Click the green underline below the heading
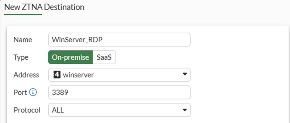 pyautogui.click(x=23, y=15)
